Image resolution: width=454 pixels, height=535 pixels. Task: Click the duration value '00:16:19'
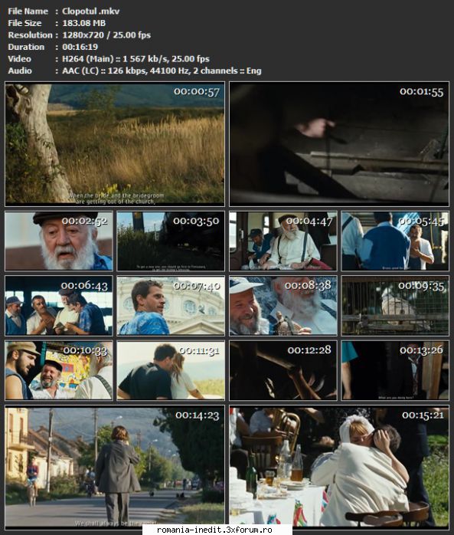(x=80, y=47)
